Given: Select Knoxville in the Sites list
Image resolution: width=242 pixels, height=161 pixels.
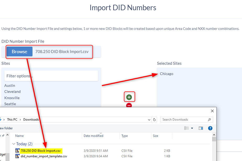Looking at the screenshot, I should point(12,98).
